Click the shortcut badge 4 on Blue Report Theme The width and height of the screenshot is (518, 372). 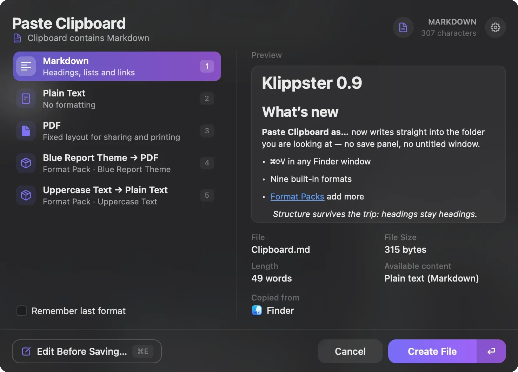207,163
